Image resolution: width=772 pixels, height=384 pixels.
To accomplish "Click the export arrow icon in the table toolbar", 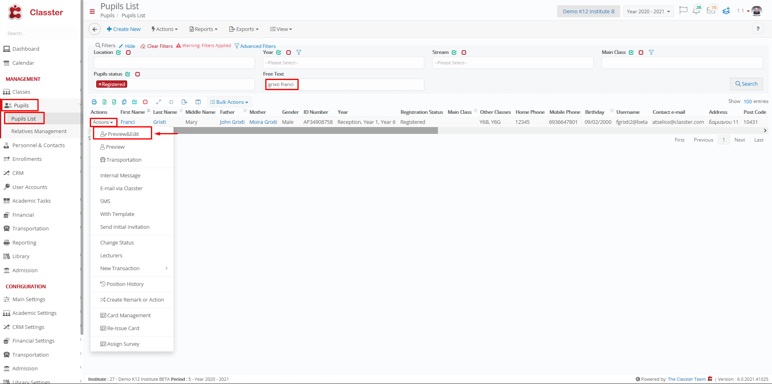I will point(184,102).
